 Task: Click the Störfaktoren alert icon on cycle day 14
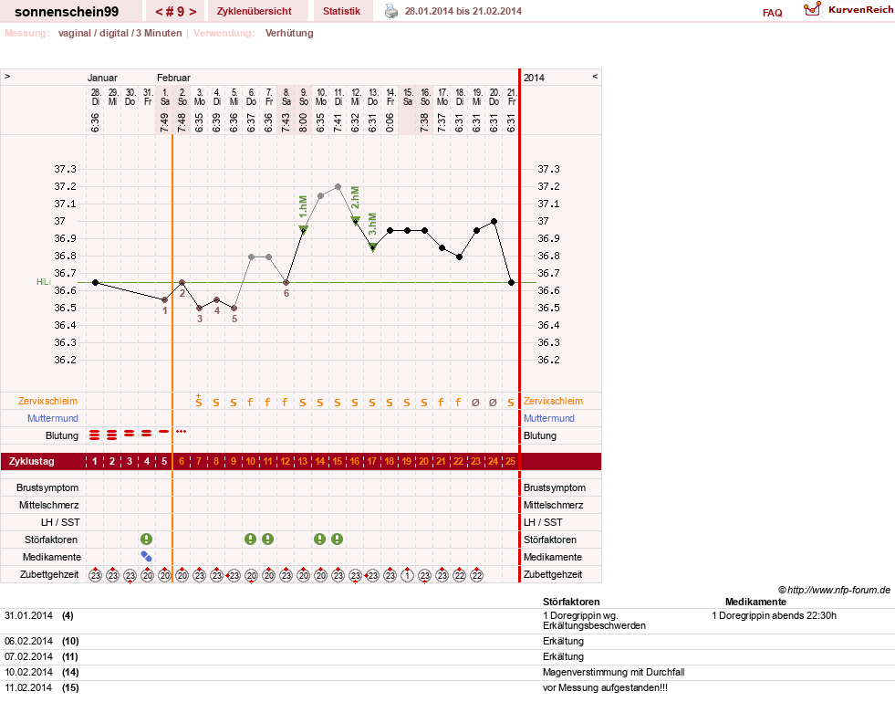[x=319, y=540]
